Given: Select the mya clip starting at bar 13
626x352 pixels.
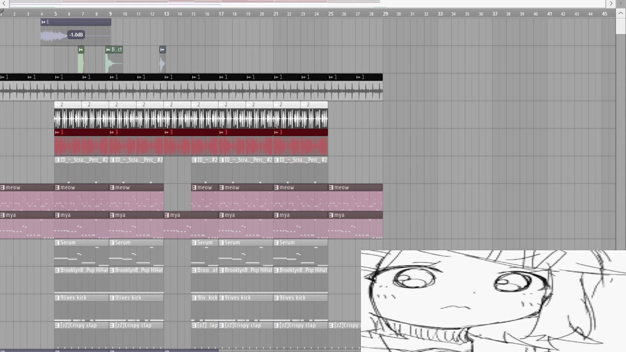Looking at the screenshot, I should (x=191, y=225).
